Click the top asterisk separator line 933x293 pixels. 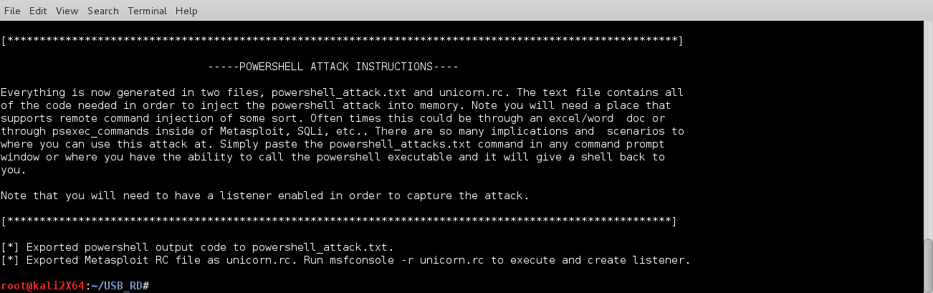[x=342, y=41]
